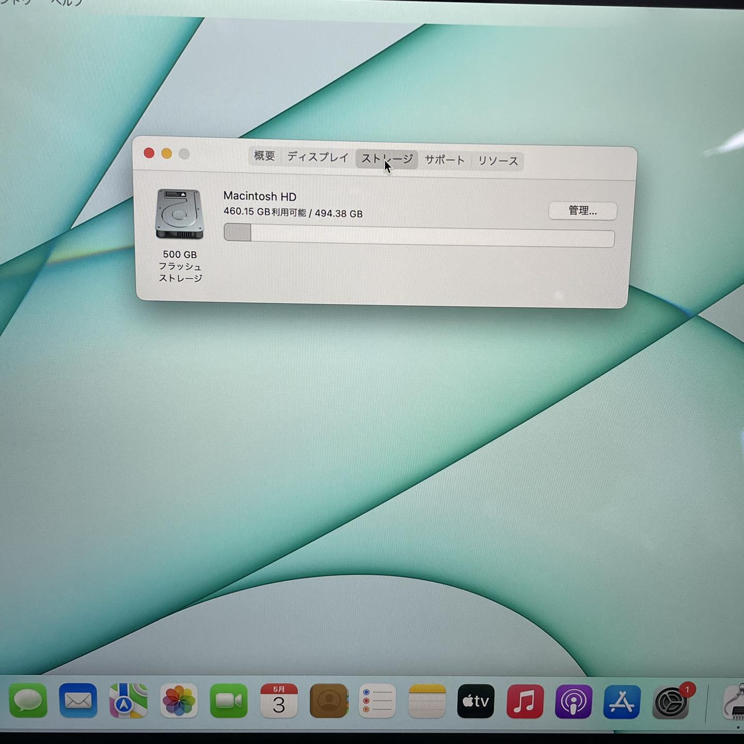Launch the Notes app
This screenshot has width=744, height=744.
pos(427,702)
